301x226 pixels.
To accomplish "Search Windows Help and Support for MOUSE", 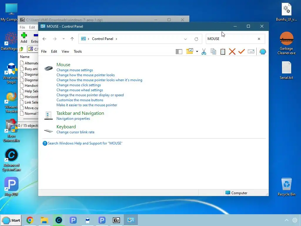I will click(85, 143).
